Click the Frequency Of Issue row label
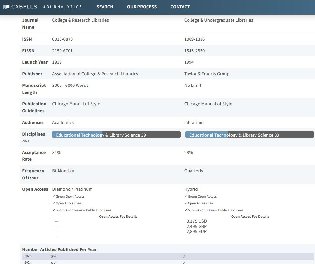Viewport: 315px width, 264px height. (x=33, y=174)
